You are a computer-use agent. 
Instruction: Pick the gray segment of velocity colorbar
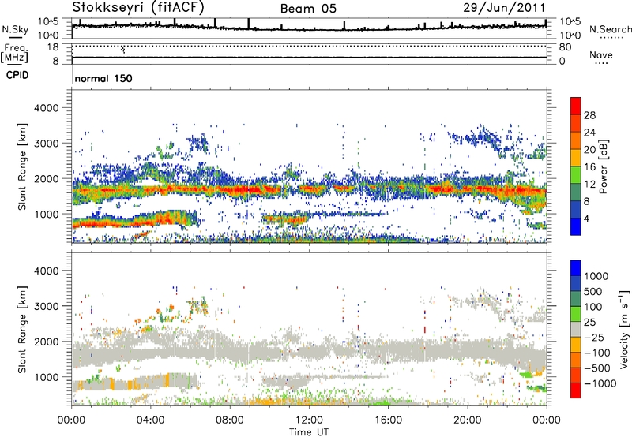click(x=576, y=329)
